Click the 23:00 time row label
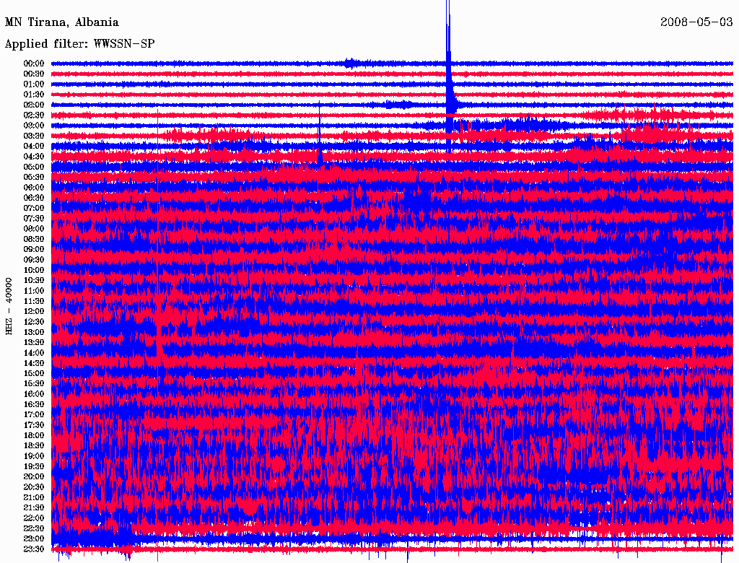This screenshot has width=739, height=563. pos(34,538)
